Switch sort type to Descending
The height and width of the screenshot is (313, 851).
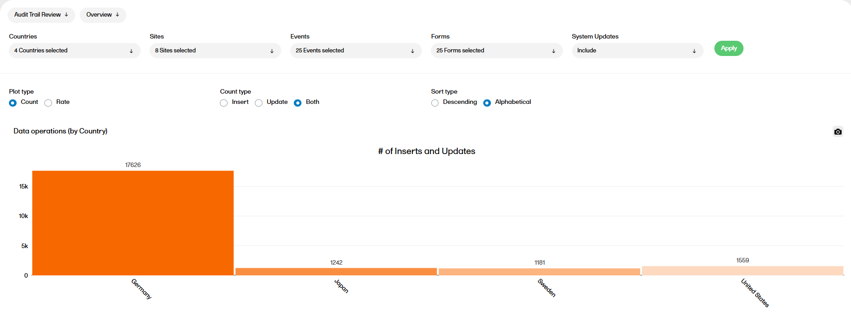click(x=435, y=103)
